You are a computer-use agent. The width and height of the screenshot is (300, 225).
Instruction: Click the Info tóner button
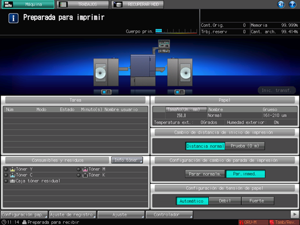[127, 160]
